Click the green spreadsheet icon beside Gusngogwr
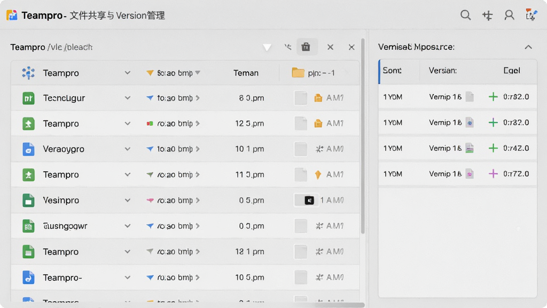 tap(28, 226)
